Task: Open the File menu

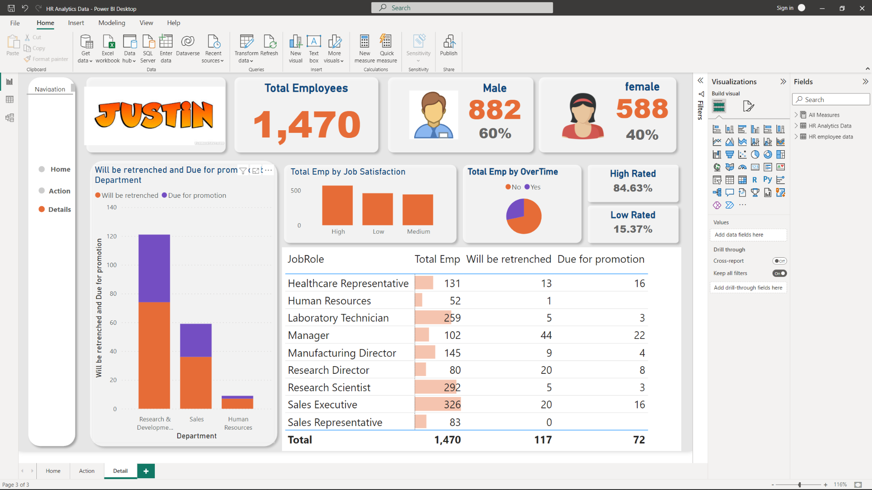Action: pos(15,23)
